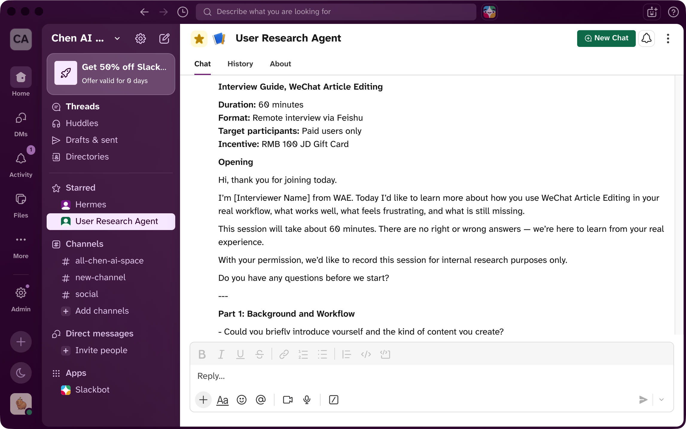
Task: Toggle the Aa formatting toolbar
Action: coord(222,400)
